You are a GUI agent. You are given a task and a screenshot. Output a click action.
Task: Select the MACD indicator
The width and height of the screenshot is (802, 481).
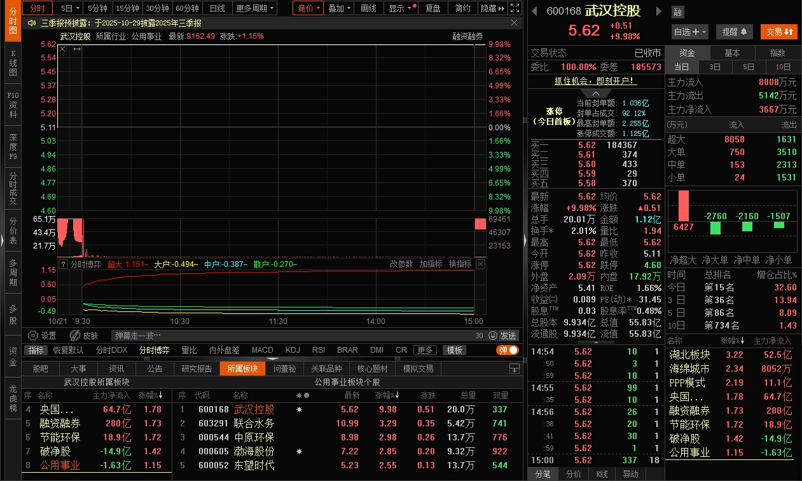coord(262,350)
